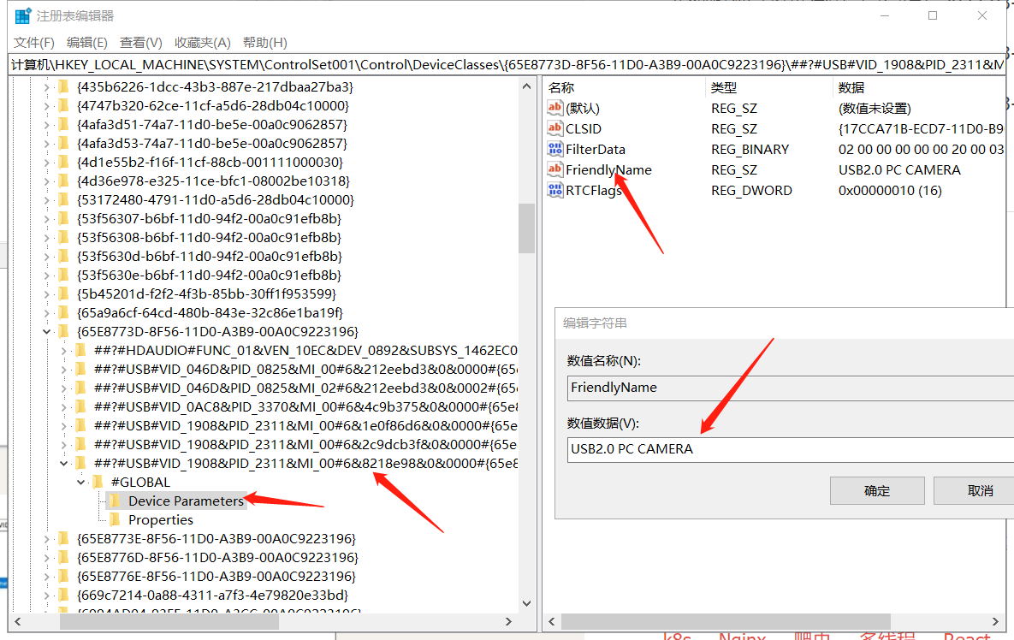Click the FriendlyName string value icon
Image resolution: width=1014 pixels, height=640 pixels.
555,169
